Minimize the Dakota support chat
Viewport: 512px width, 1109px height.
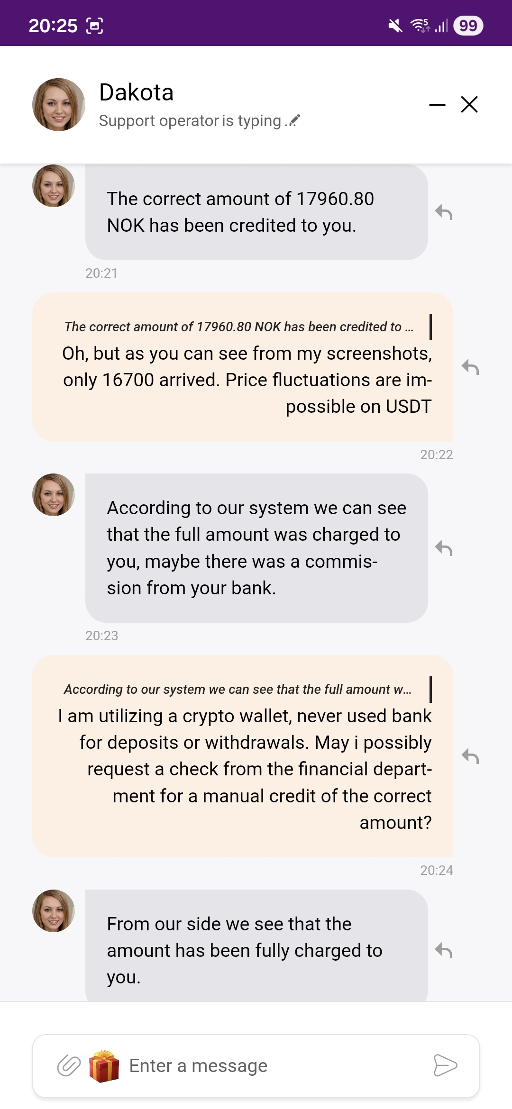437,105
